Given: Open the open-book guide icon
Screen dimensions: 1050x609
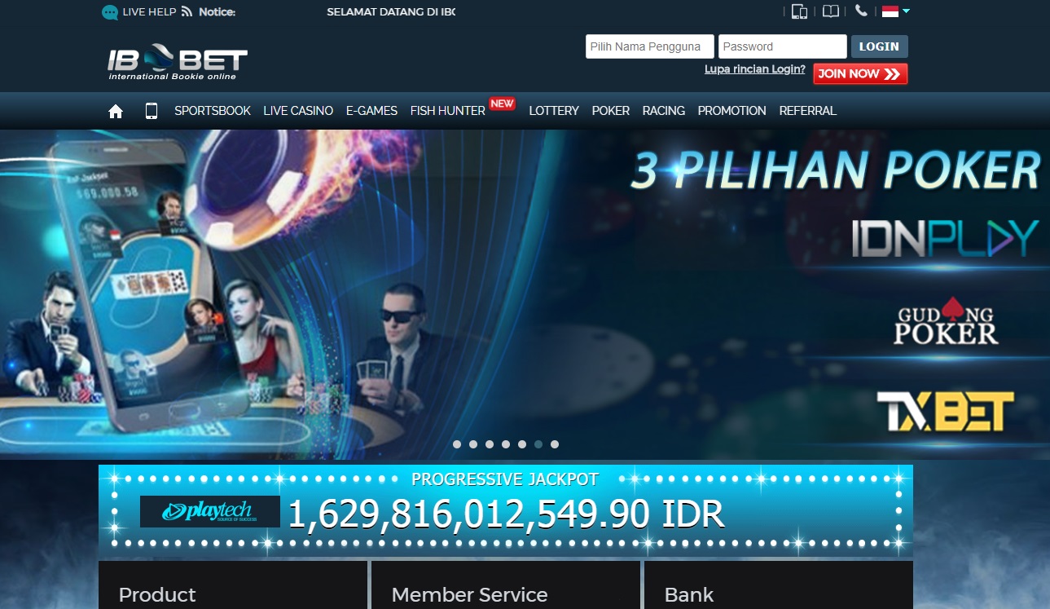Looking at the screenshot, I should [x=830, y=11].
